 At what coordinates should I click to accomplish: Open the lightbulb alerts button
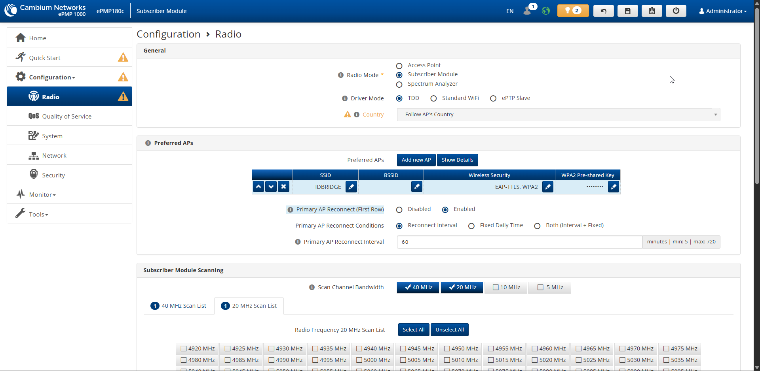(x=573, y=11)
